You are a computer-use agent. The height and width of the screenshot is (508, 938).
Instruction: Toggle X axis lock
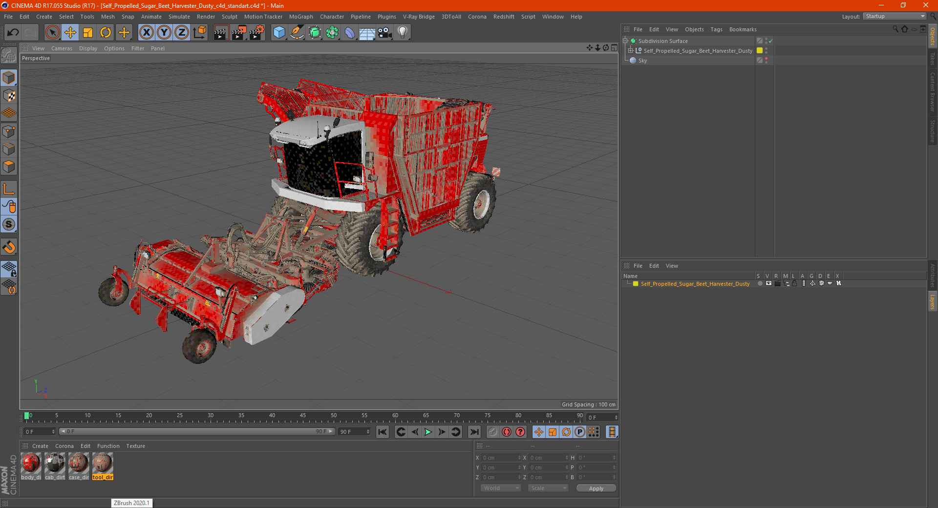tap(146, 33)
